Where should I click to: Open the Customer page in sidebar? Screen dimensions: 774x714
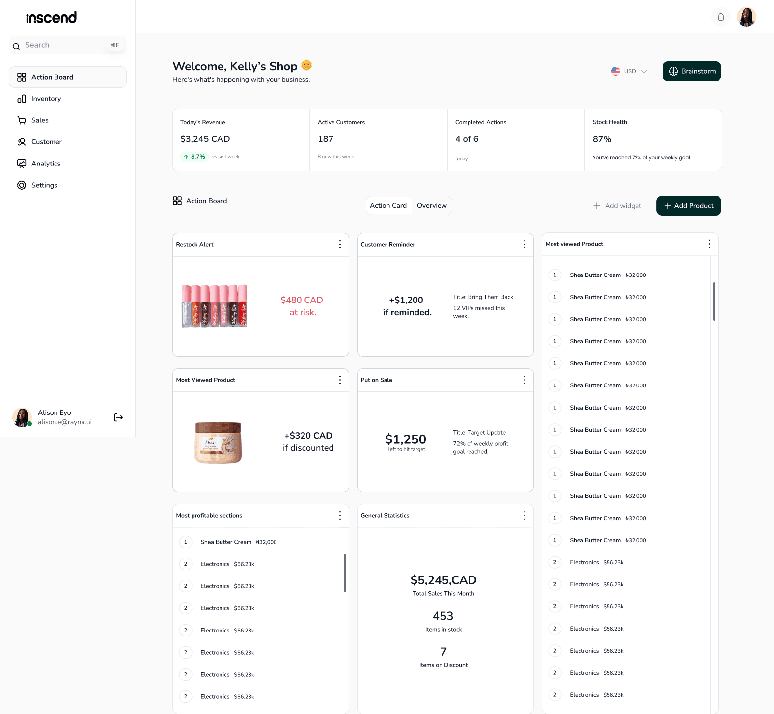point(68,142)
